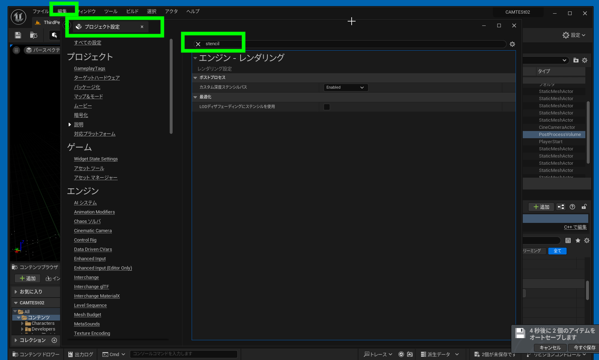The width and height of the screenshot is (599, 360).
Task: Click the lock icon in the Details panel
Action: pos(584,207)
